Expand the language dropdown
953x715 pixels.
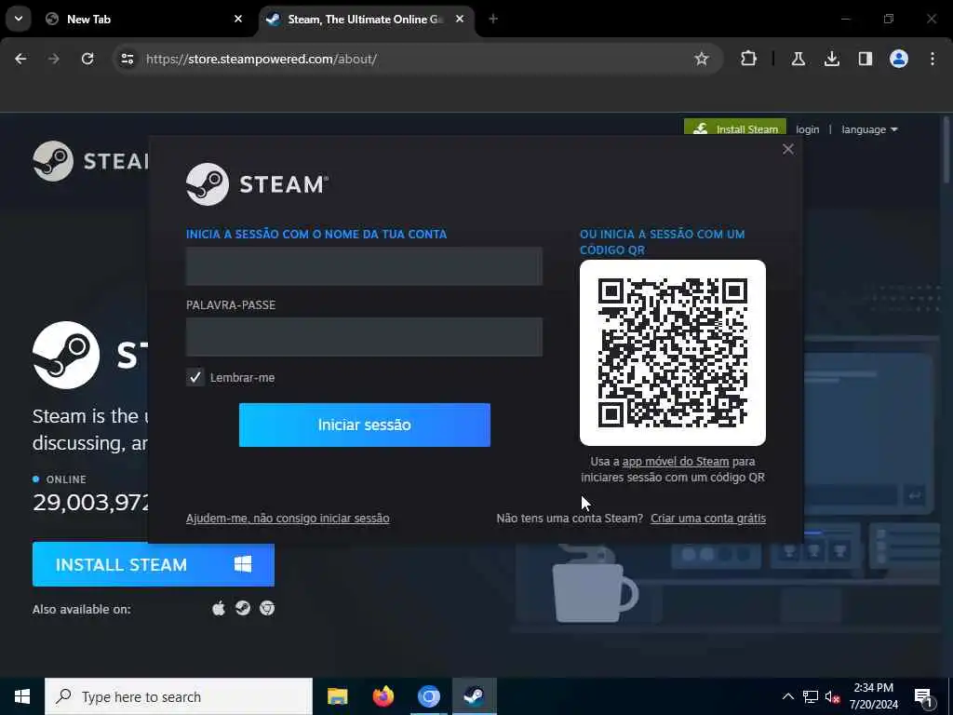[869, 129]
